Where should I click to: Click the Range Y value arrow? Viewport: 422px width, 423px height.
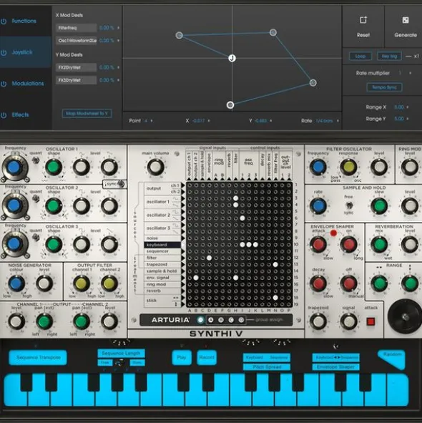408,119
